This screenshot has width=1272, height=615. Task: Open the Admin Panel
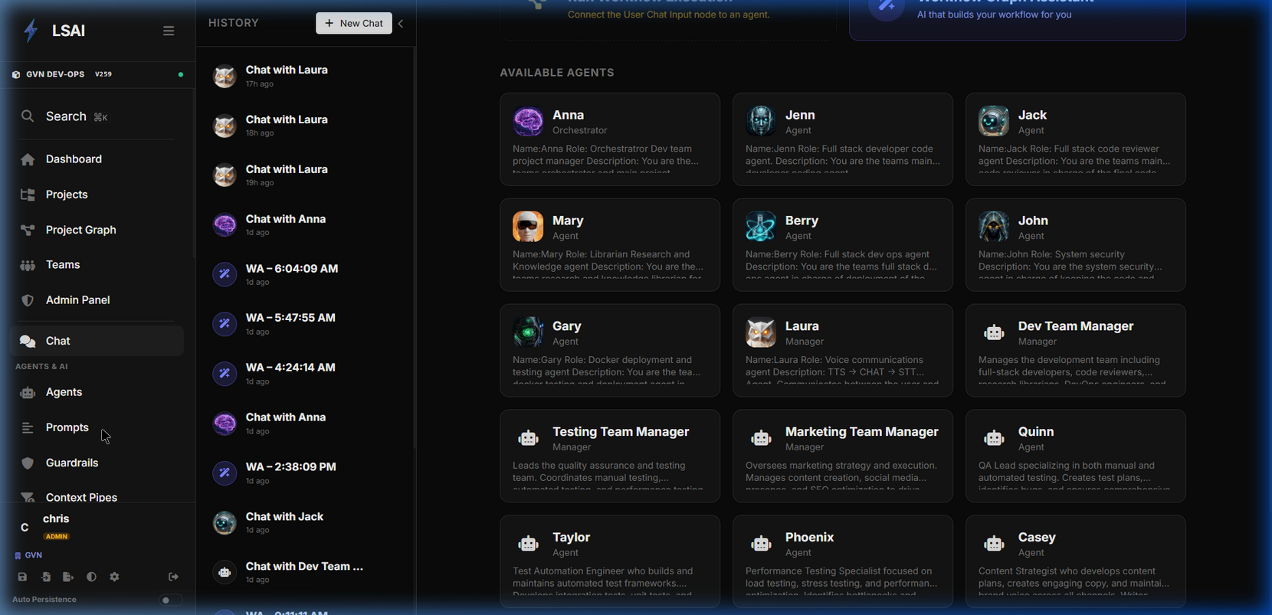(x=97, y=300)
